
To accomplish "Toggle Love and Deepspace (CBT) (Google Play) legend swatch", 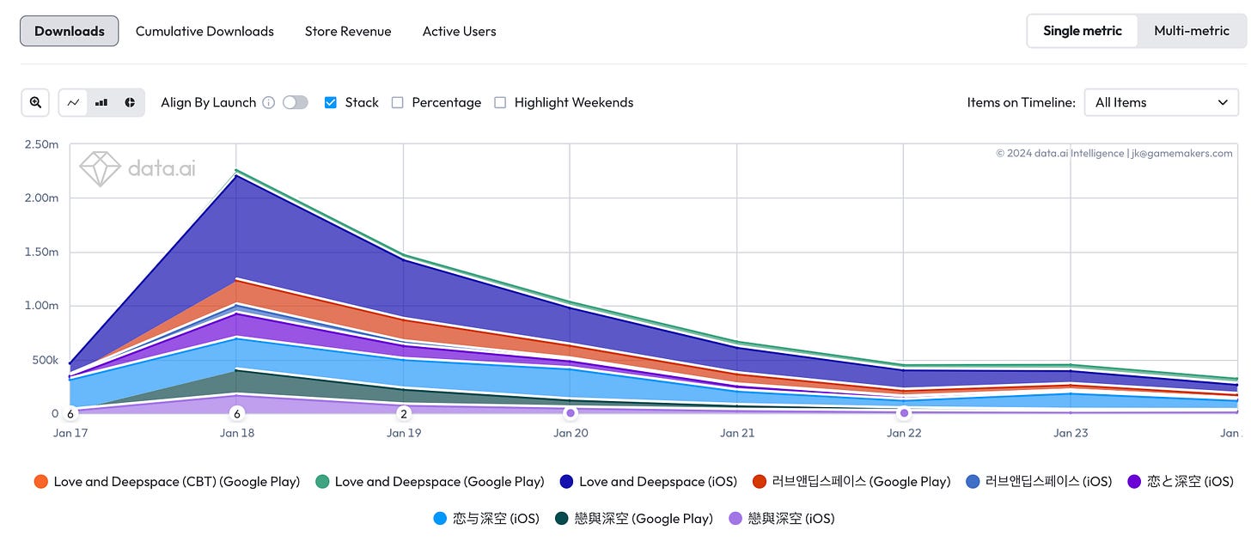I will pyautogui.click(x=40, y=482).
